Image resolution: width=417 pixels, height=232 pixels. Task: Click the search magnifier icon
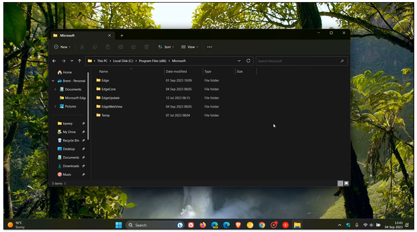coord(342,61)
